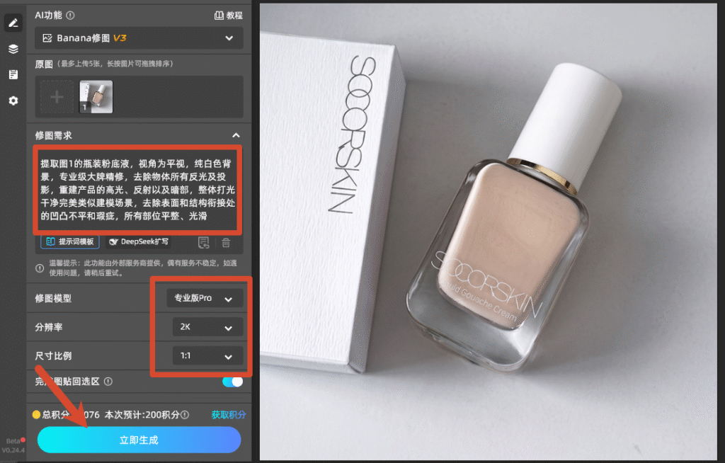Open settings gear in left sidebar
The height and width of the screenshot is (463, 725).
coord(13,101)
